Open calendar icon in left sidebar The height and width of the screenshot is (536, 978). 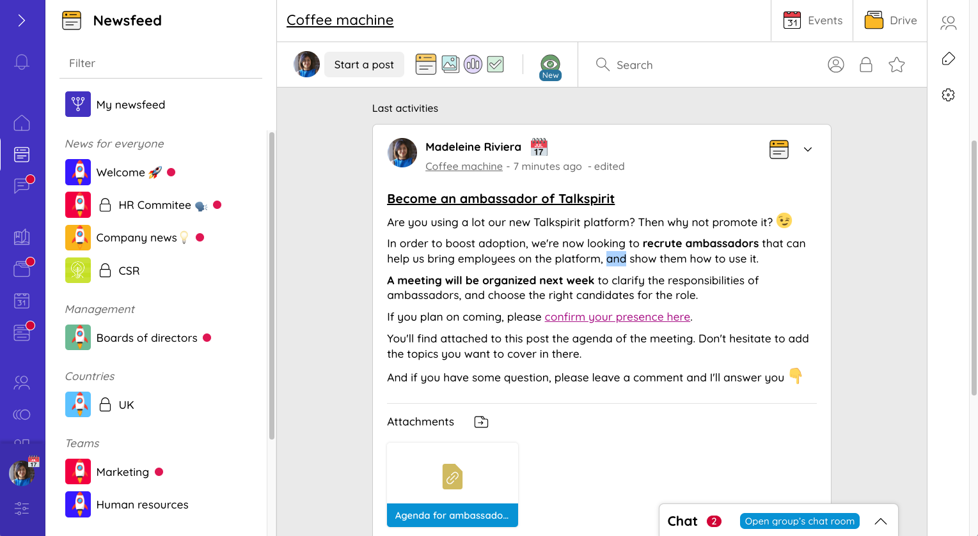click(22, 300)
